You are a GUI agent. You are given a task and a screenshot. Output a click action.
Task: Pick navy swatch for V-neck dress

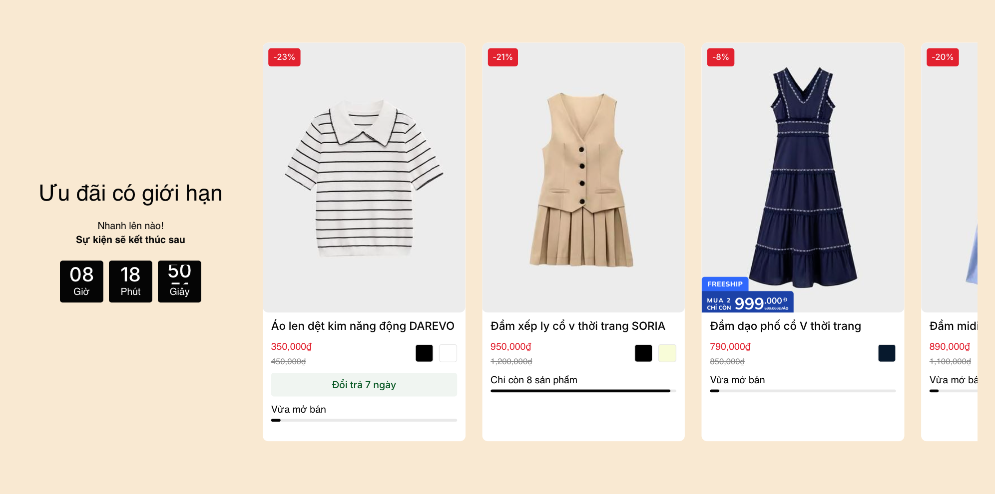click(887, 353)
